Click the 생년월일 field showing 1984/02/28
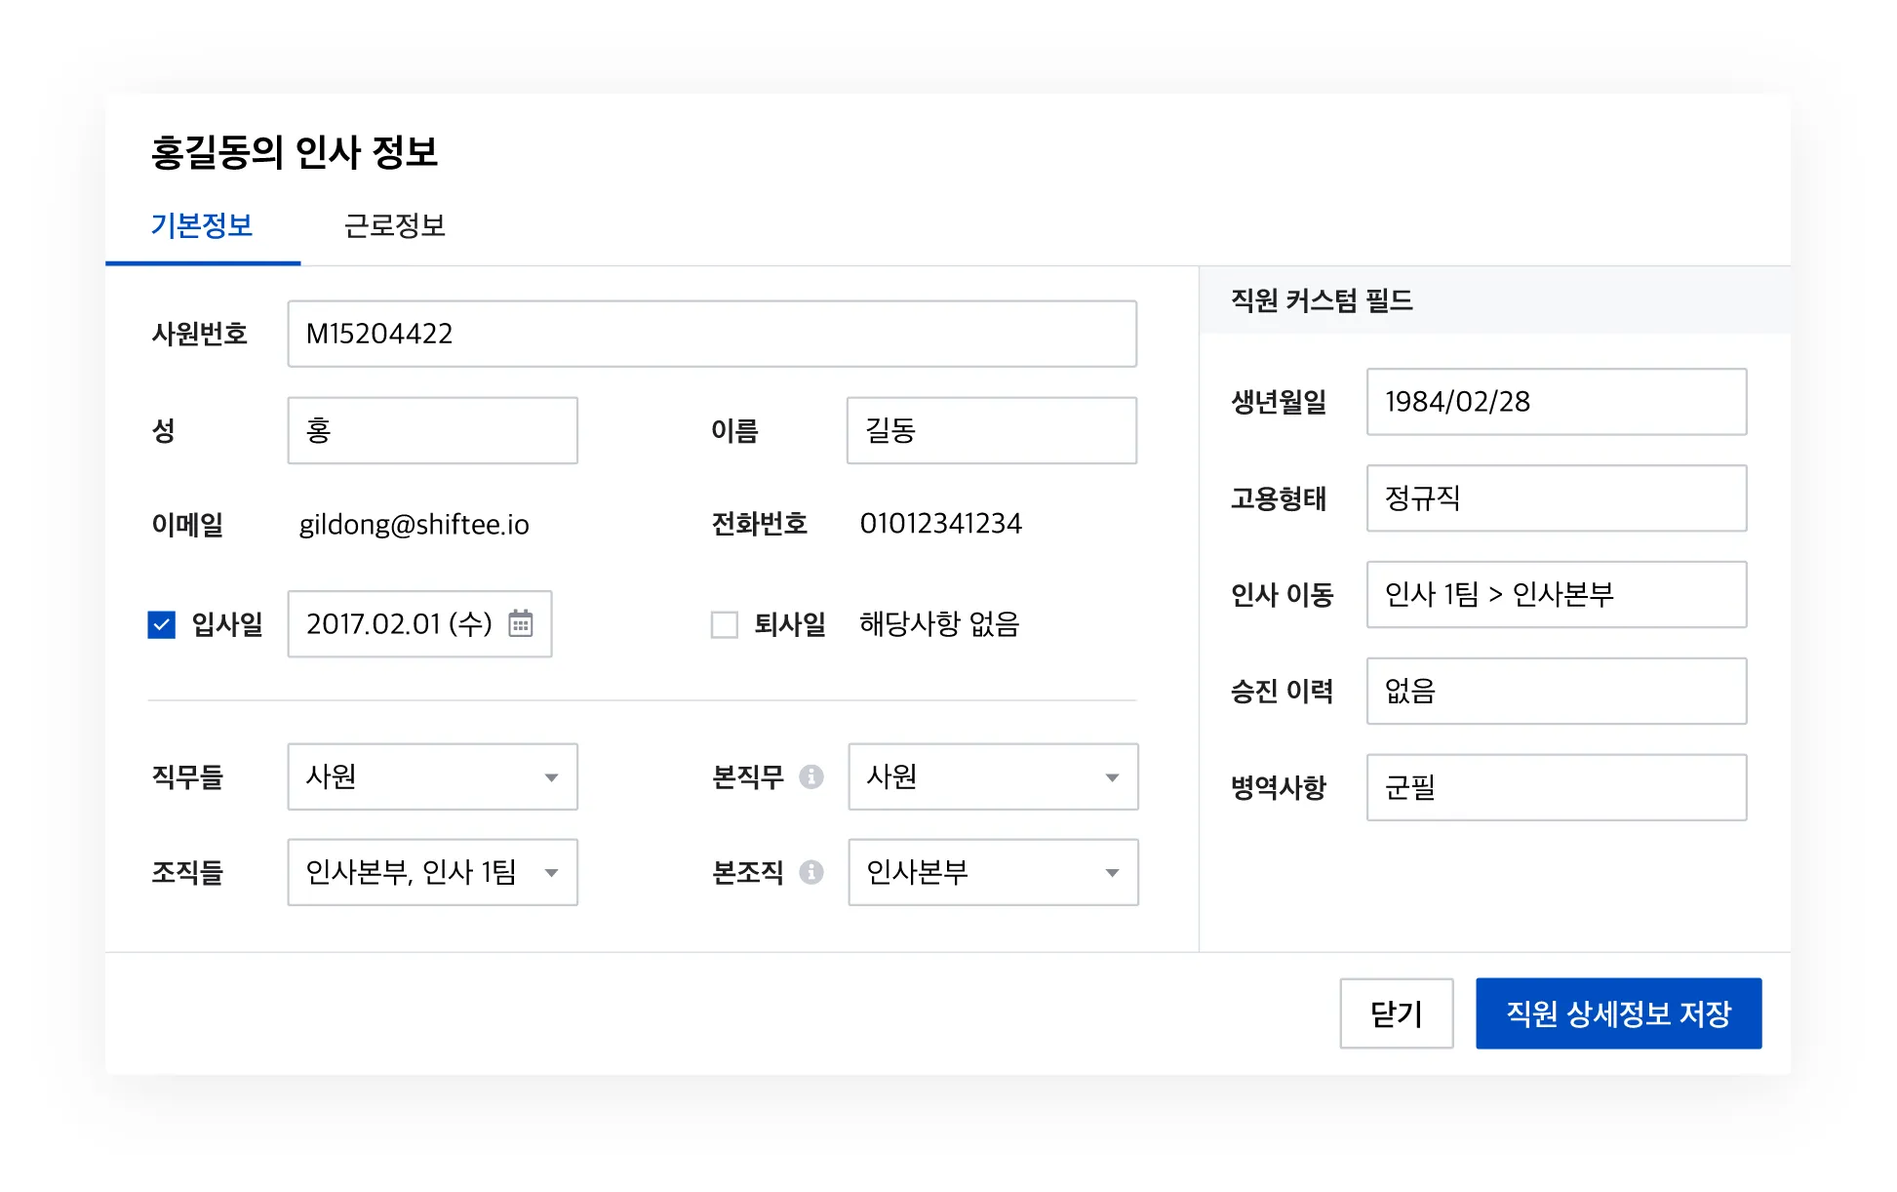Viewport: 1897px width, 1192px height. [x=1557, y=402]
